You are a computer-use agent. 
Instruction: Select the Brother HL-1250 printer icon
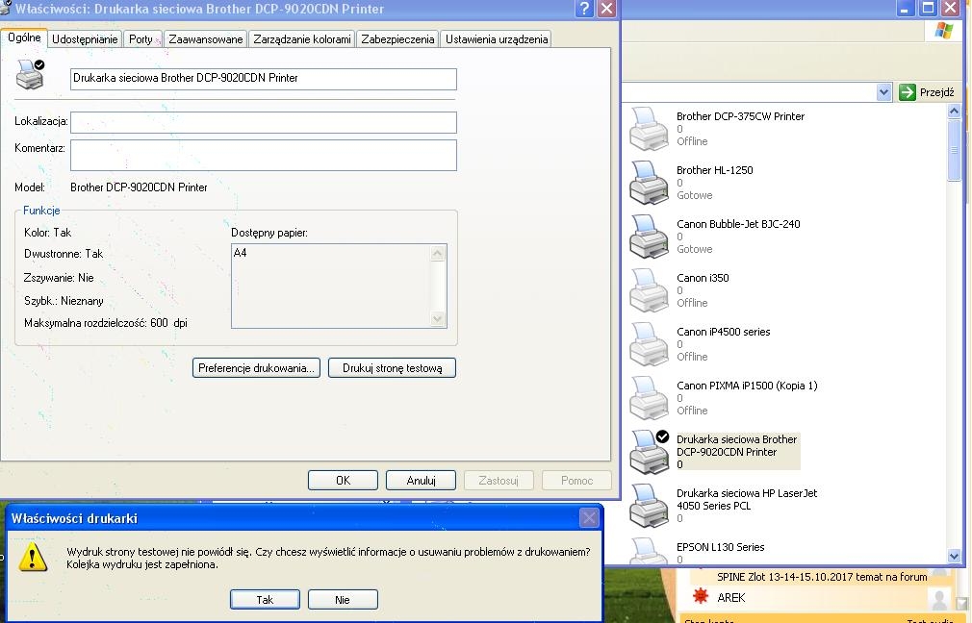click(649, 182)
